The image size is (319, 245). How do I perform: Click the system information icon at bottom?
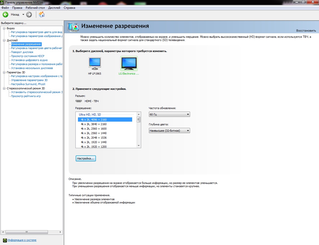tap(5, 240)
